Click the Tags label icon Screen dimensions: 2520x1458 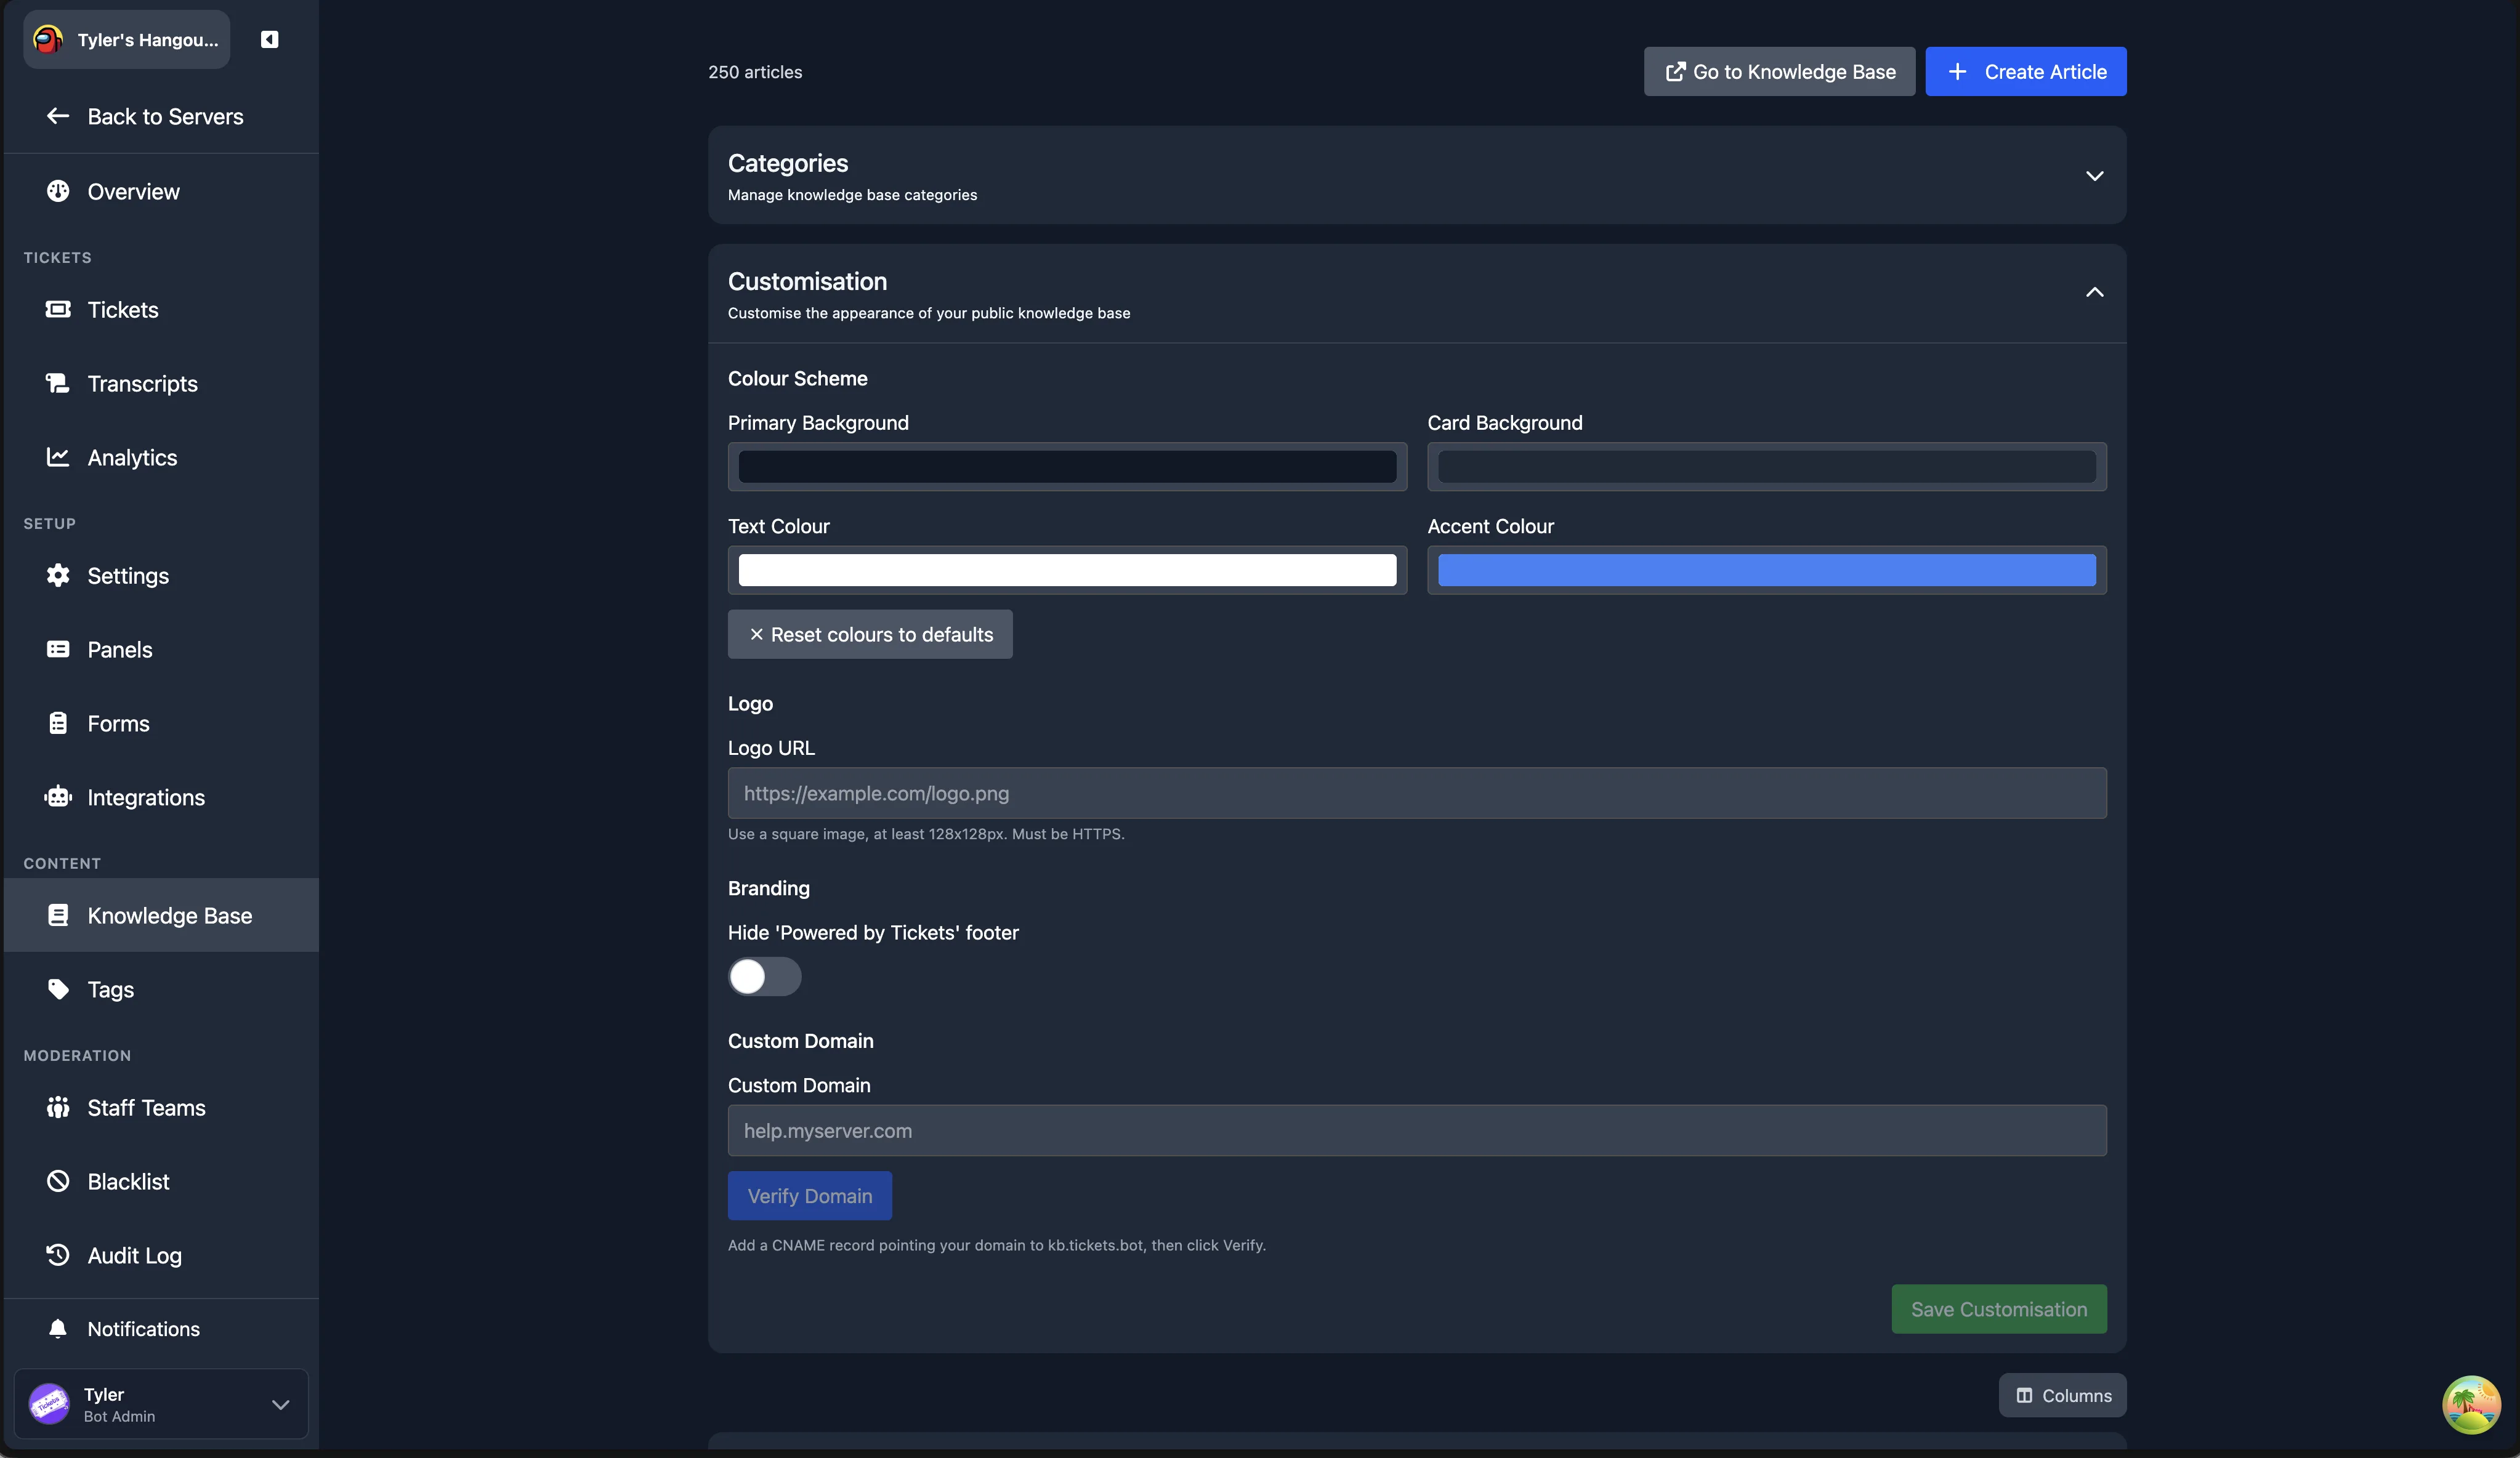click(x=58, y=989)
